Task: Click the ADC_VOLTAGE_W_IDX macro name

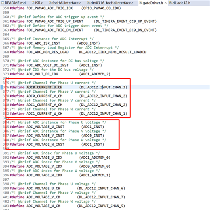Action: (44, 175)
